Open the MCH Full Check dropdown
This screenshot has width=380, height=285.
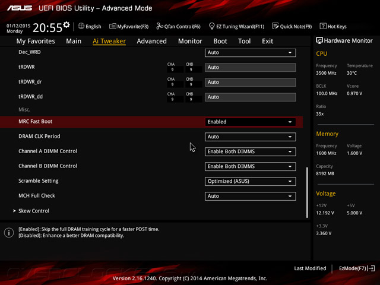click(251, 196)
